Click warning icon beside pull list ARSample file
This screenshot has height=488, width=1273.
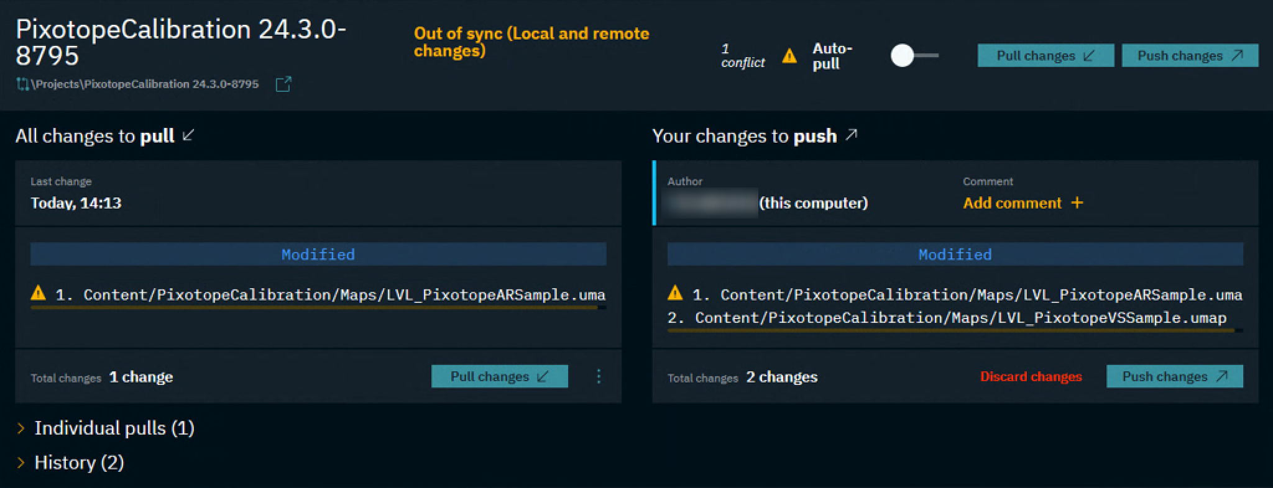(39, 293)
